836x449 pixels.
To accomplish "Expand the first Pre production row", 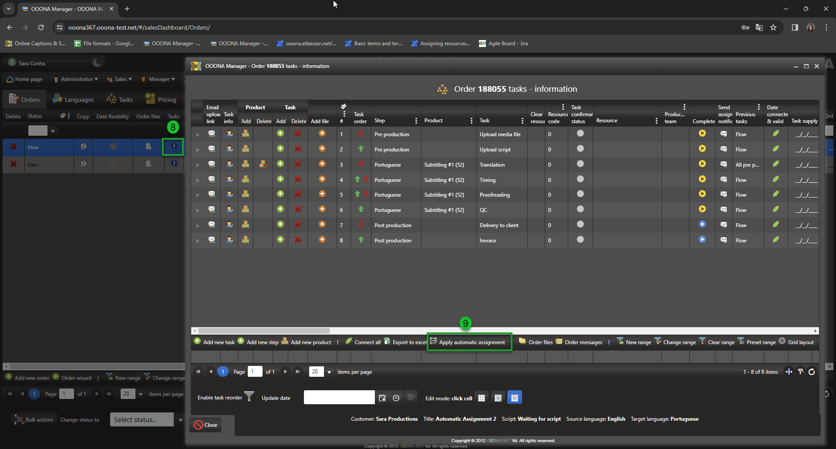I will (198, 134).
